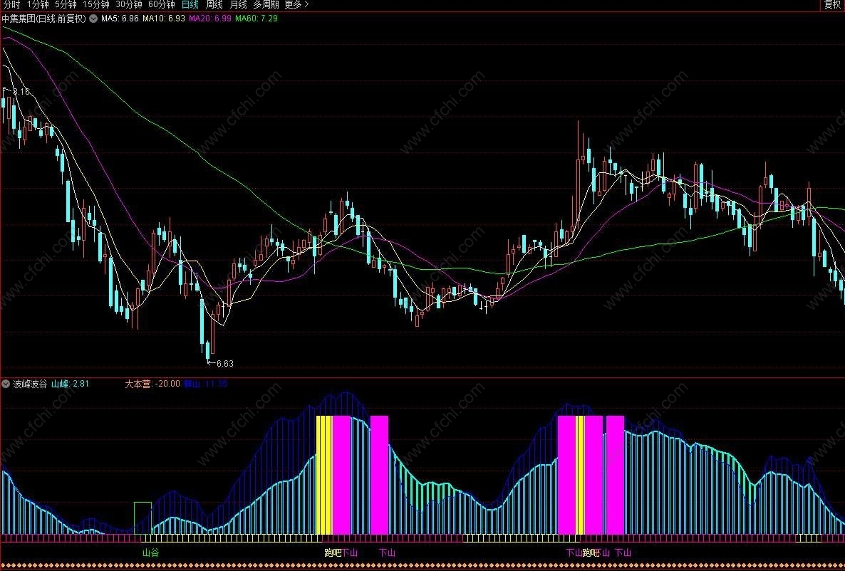Select the 15分钟 period tab
The width and height of the screenshot is (845, 571).
[95, 5]
